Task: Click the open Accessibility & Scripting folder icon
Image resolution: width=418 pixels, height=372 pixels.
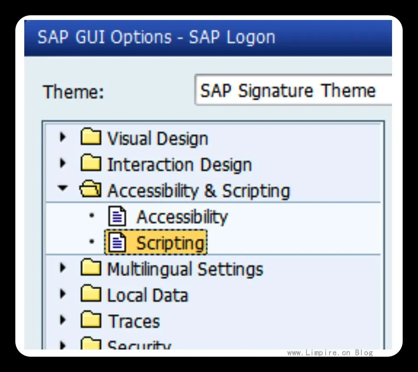Action: [91, 190]
